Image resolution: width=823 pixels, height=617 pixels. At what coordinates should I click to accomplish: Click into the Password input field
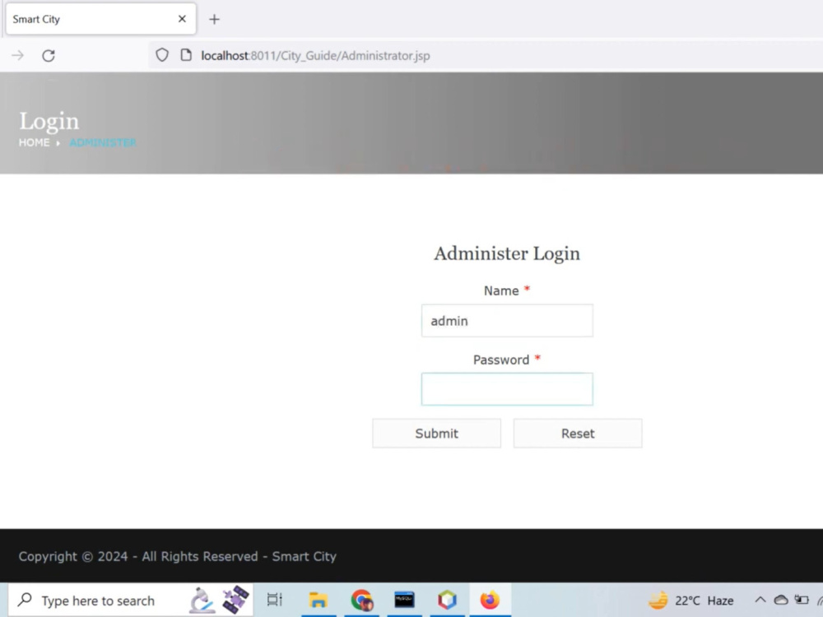click(507, 389)
